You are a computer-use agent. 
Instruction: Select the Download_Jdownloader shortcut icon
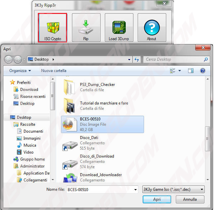point(70,178)
